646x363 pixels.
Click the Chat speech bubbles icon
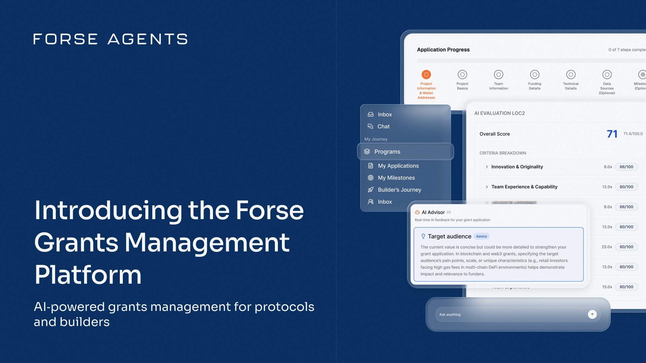pos(370,126)
